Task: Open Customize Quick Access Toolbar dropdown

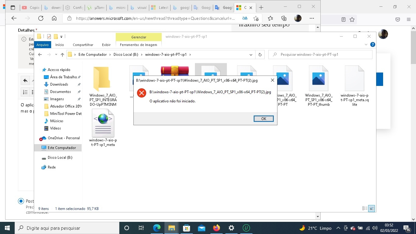Action: coord(61,37)
